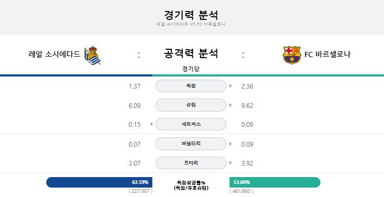
Task: Click the arrow right of 프리킥 pill
Action: click(x=231, y=163)
